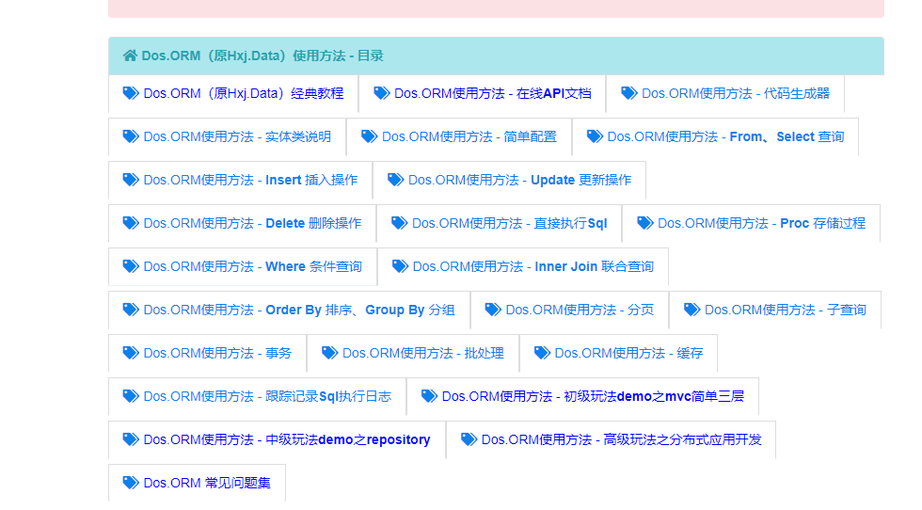The width and height of the screenshot is (922, 510).
Task: Open From、Select 查询 article
Action: (725, 136)
